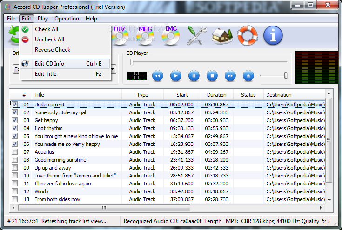This screenshot has width=342, height=230.
Task: Start CD playback with the play button
Action: coord(176,76)
